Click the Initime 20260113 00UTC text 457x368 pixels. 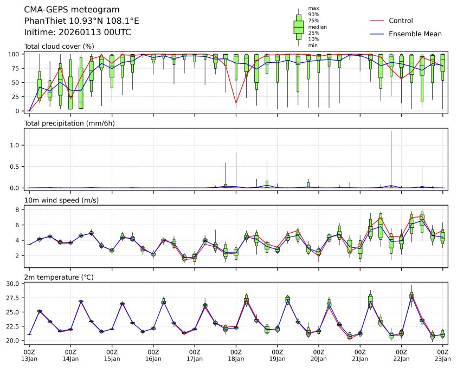click(78, 32)
